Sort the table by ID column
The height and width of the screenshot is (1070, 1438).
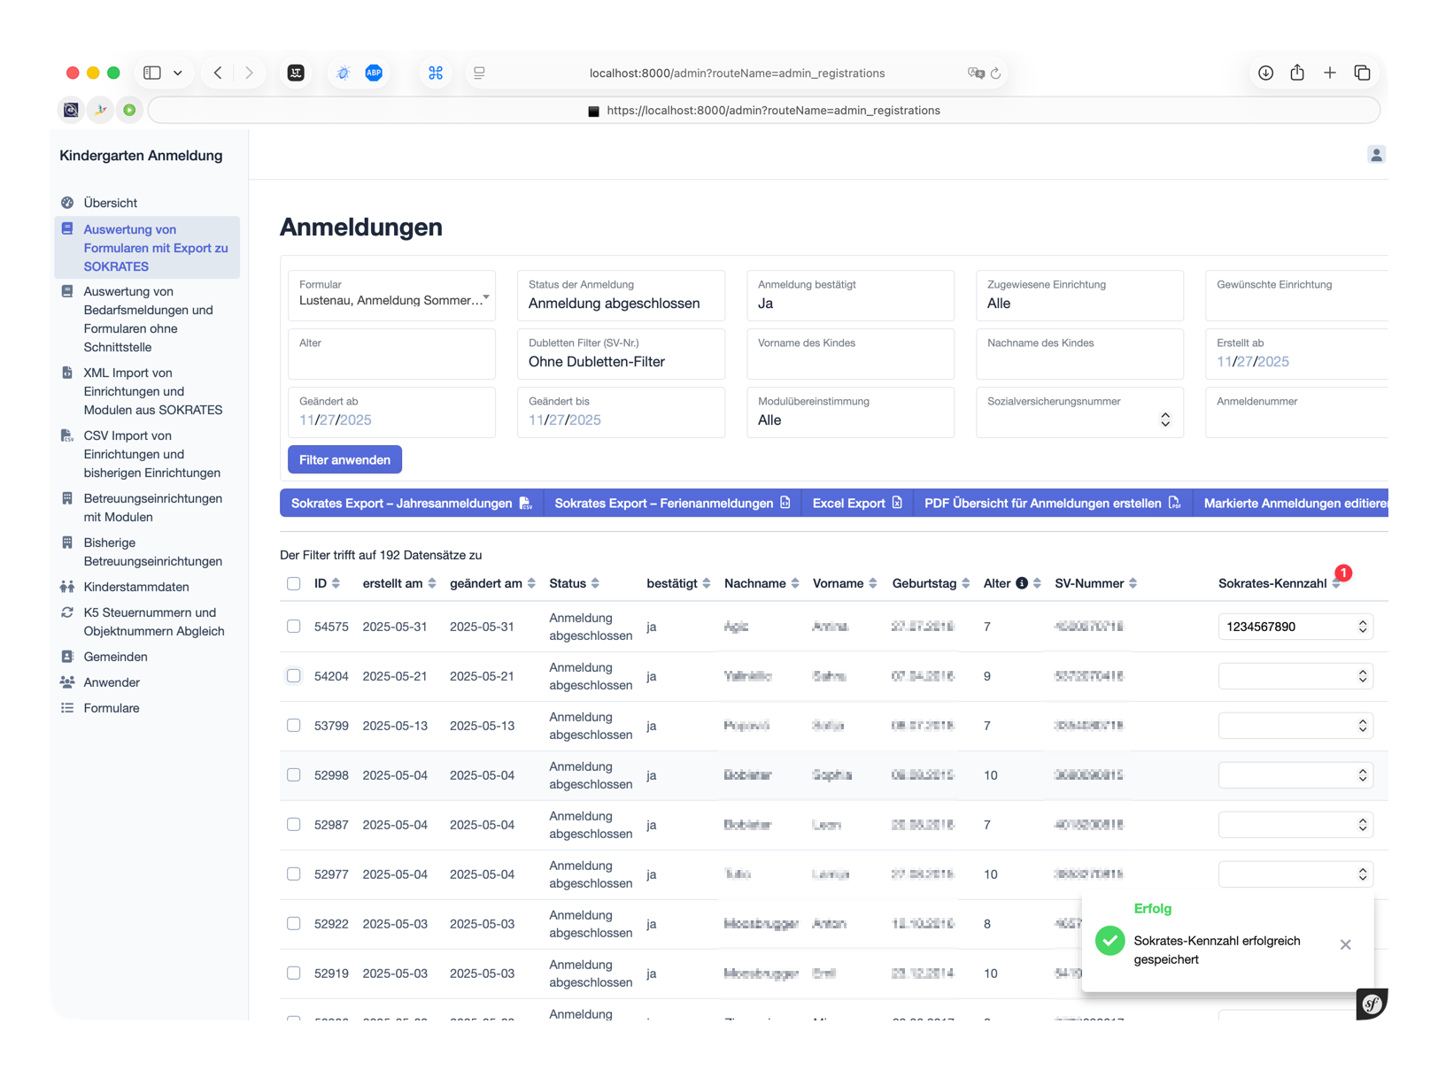tap(327, 583)
